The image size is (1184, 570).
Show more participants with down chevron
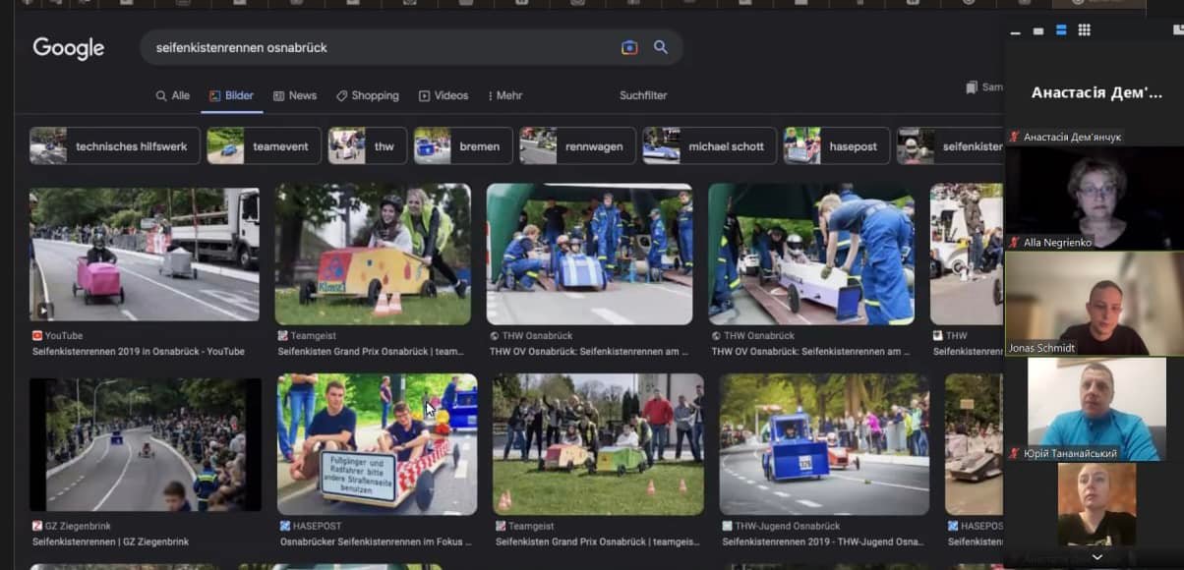click(x=1097, y=556)
